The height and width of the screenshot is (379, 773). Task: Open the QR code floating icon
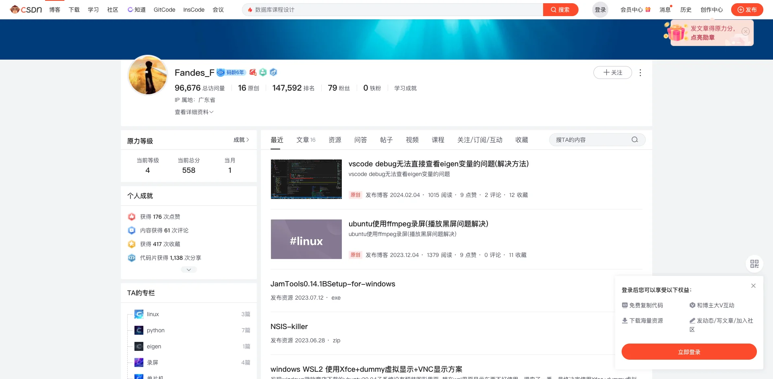click(x=754, y=264)
